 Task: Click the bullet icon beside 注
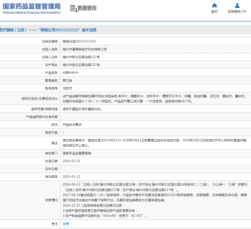click(x=53, y=224)
